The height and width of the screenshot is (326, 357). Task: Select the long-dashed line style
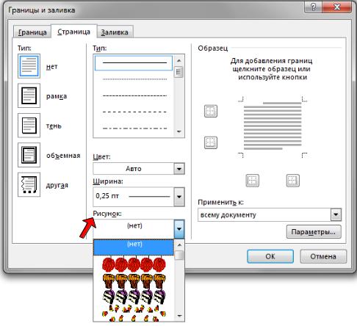click(134, 112)
